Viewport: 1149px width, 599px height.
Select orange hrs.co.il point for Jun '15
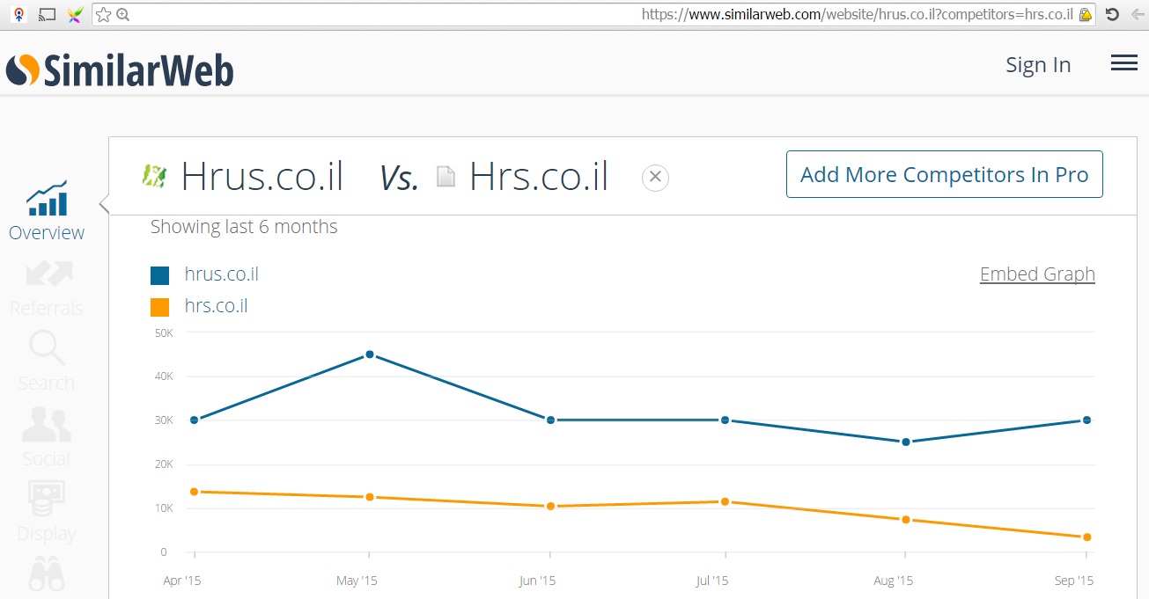pyautogui.click(x=550, y=506)
